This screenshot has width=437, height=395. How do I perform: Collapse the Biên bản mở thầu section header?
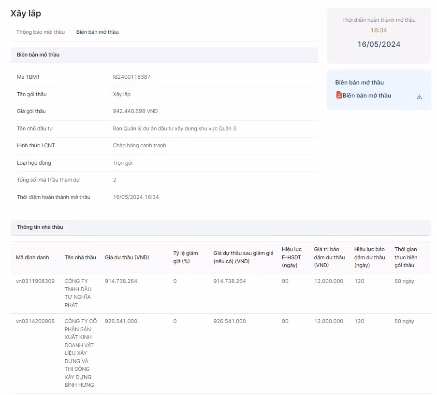tap(164, 55)
